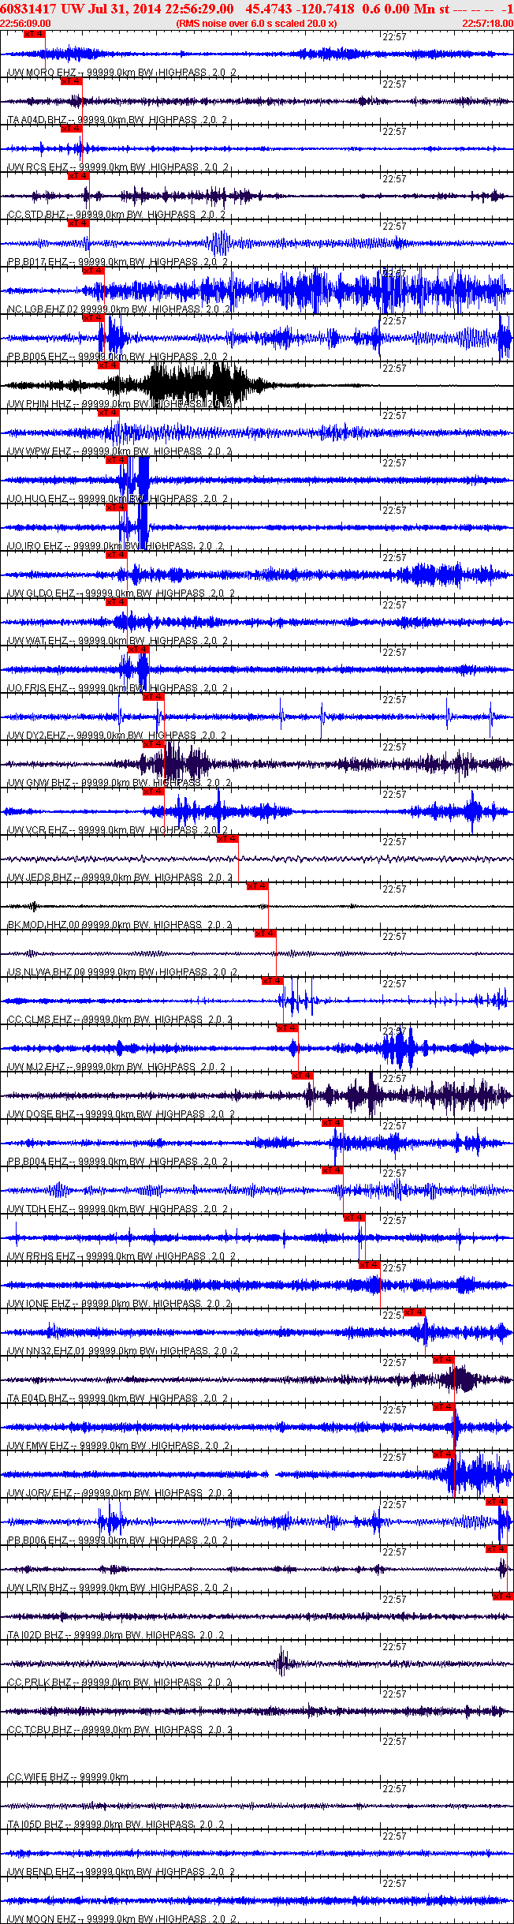Click the red pick flag on B006 trace

(x=496, y=1502)
